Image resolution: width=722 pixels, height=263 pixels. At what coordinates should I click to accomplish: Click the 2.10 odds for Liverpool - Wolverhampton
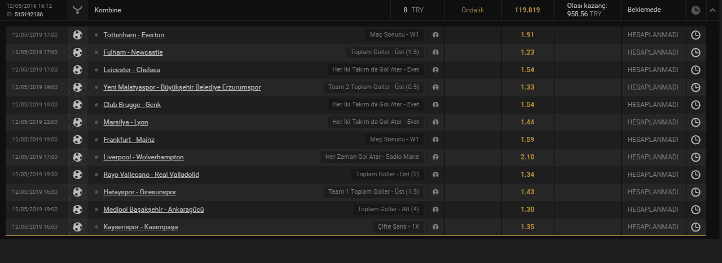[527, 157]
